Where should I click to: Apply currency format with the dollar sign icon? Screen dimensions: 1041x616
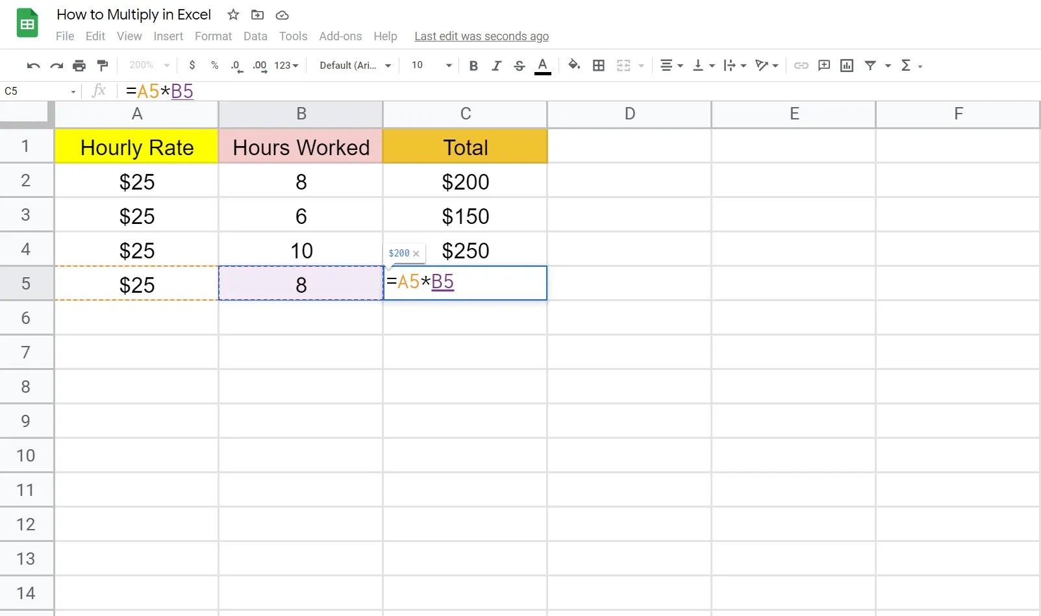click(x=192, y=66)
